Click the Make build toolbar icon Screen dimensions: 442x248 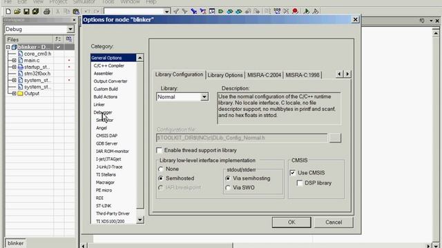(277, 11)
